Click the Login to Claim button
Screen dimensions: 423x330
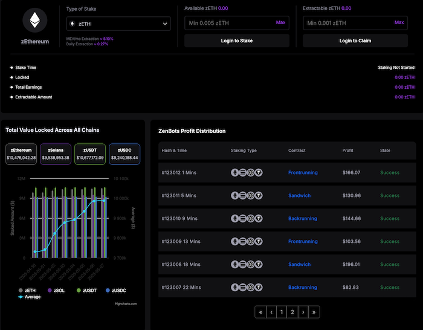355,40
